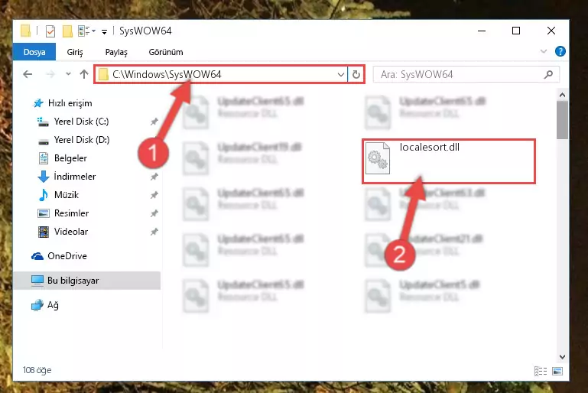Open the Görünüm ribbon tab
Image resolution: width=588 pixels, height=393 pixels.
coord(166,52)
